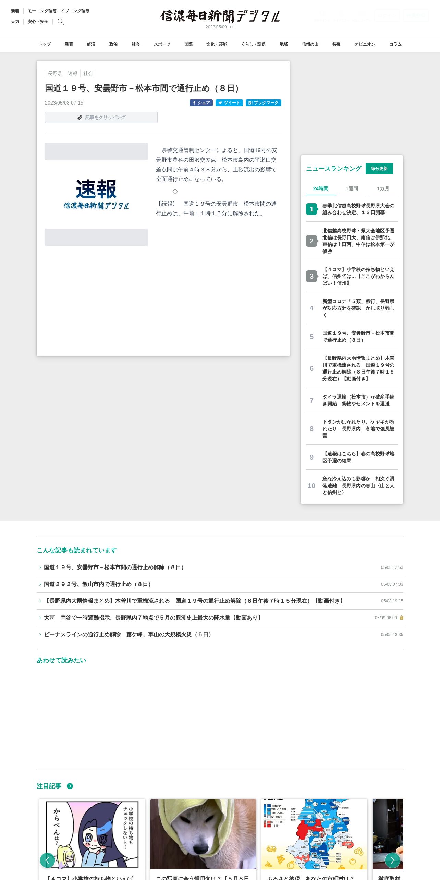Viewport: 440px width, 880px height.
Task: Open 政治 section
Action: 113,44
